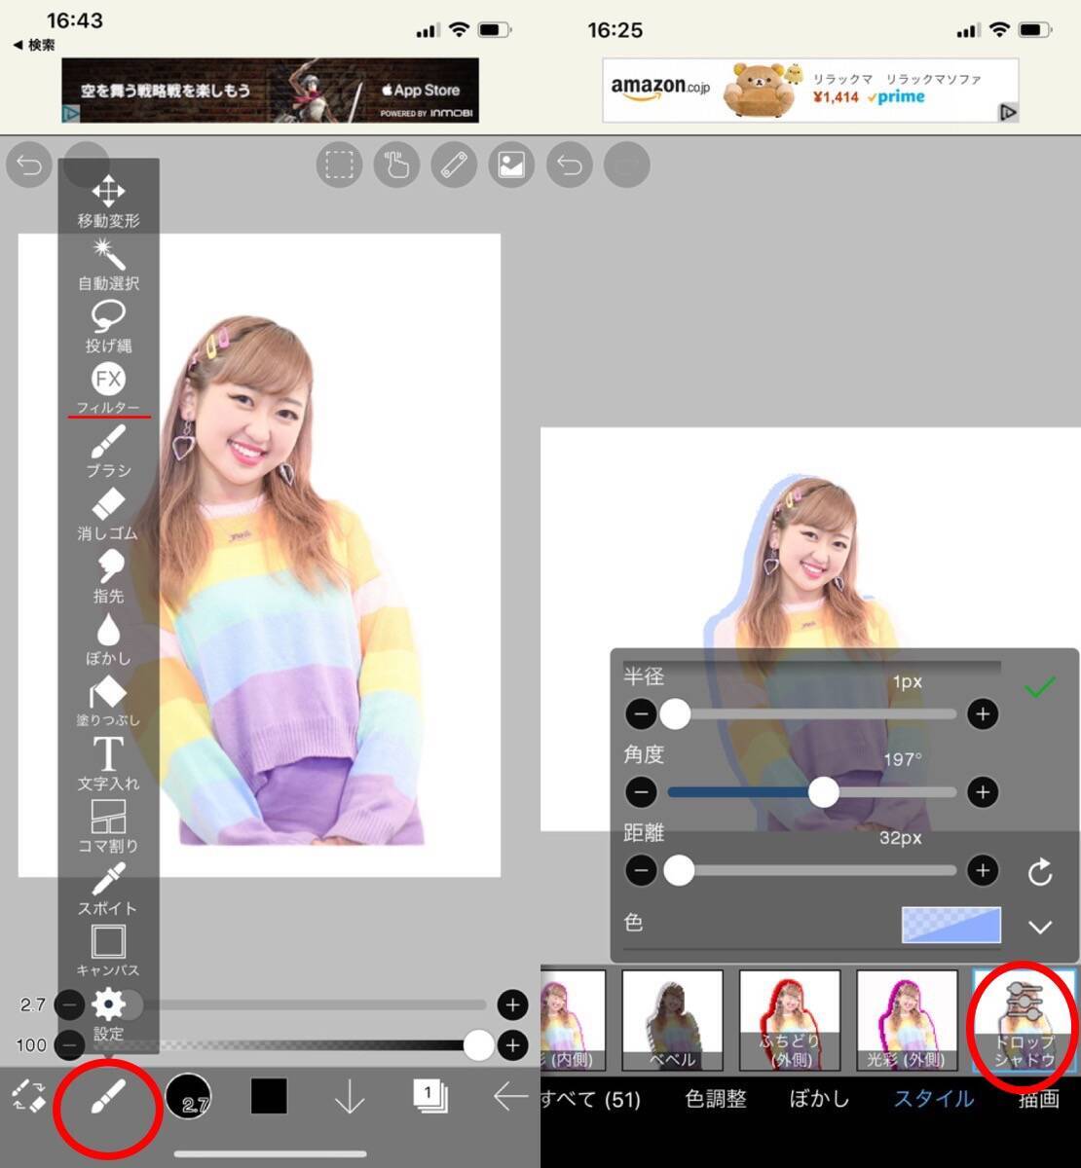Increase 半径 radius with plus button
The height and width of the screenshot is (1168, 1081).
[x=983, y=714]
